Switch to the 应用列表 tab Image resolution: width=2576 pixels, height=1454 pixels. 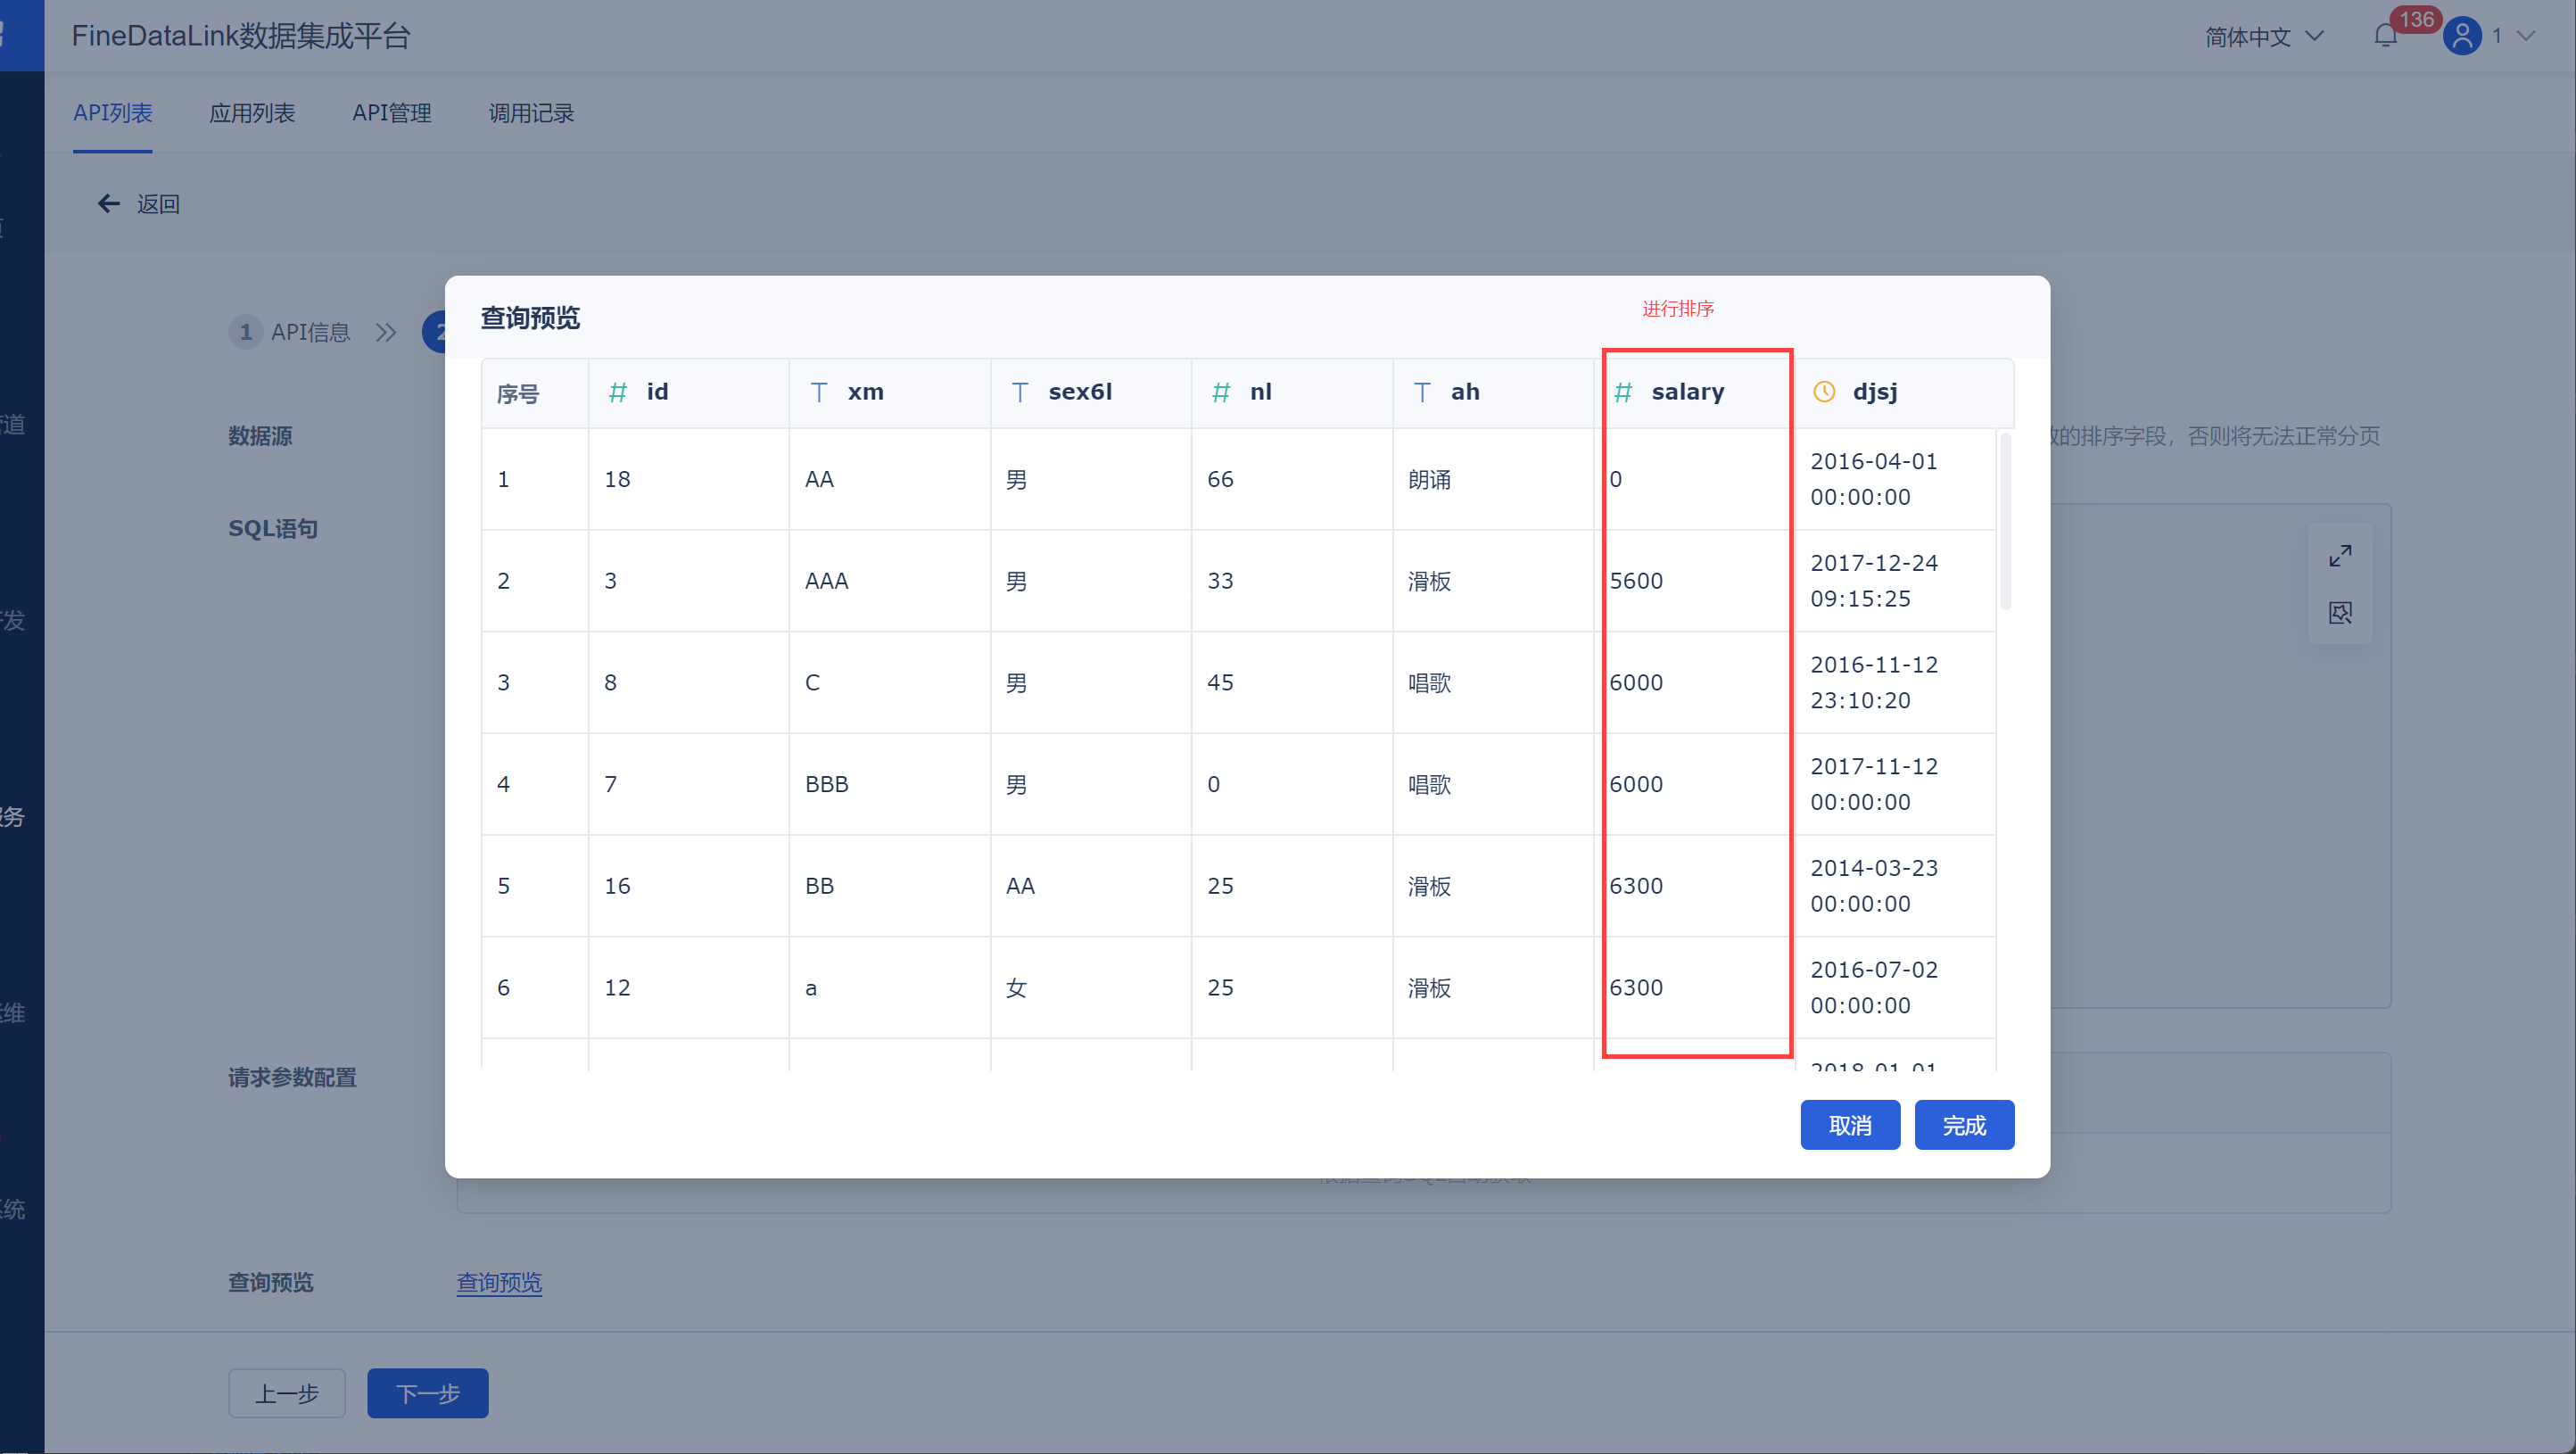pos(252,113)
